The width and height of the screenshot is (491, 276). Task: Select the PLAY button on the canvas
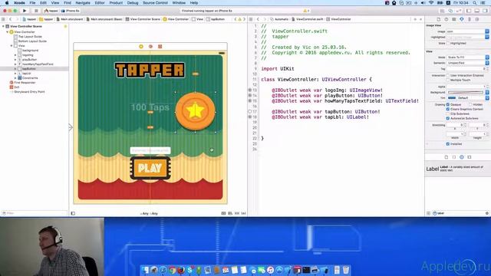point(150,168)
